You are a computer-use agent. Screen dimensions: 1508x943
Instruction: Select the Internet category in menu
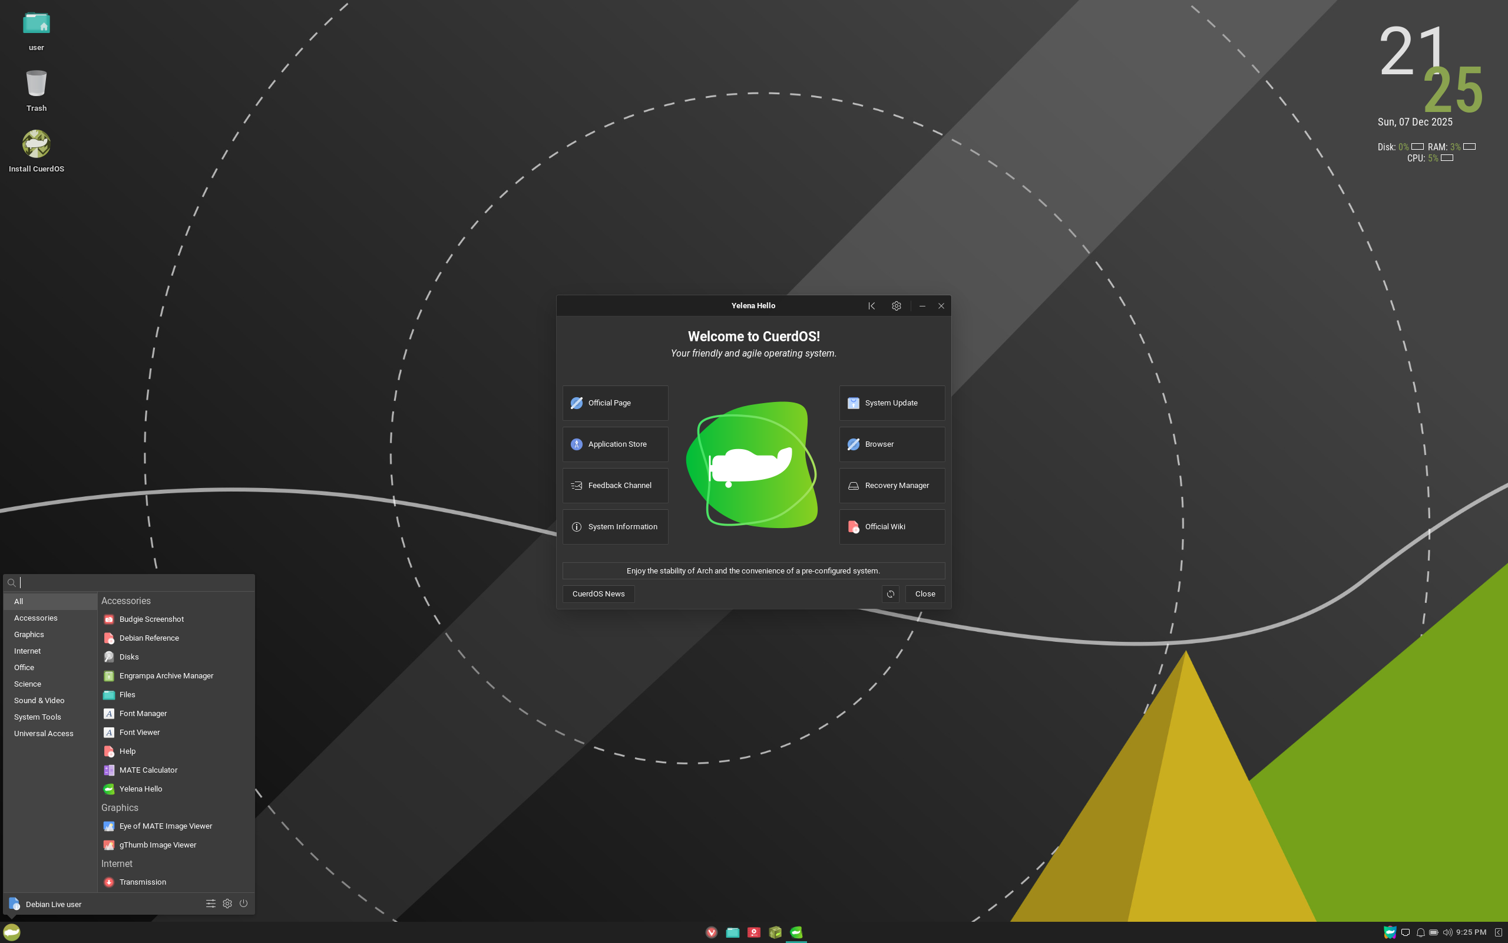click(50, 651)
